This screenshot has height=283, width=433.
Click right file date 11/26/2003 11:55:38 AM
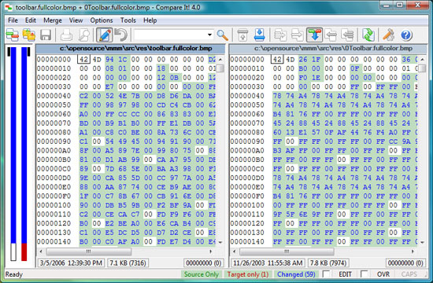point(268,263)
